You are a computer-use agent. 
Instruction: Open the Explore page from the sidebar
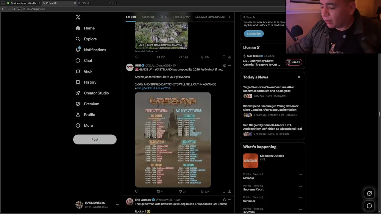coord(86,39)
